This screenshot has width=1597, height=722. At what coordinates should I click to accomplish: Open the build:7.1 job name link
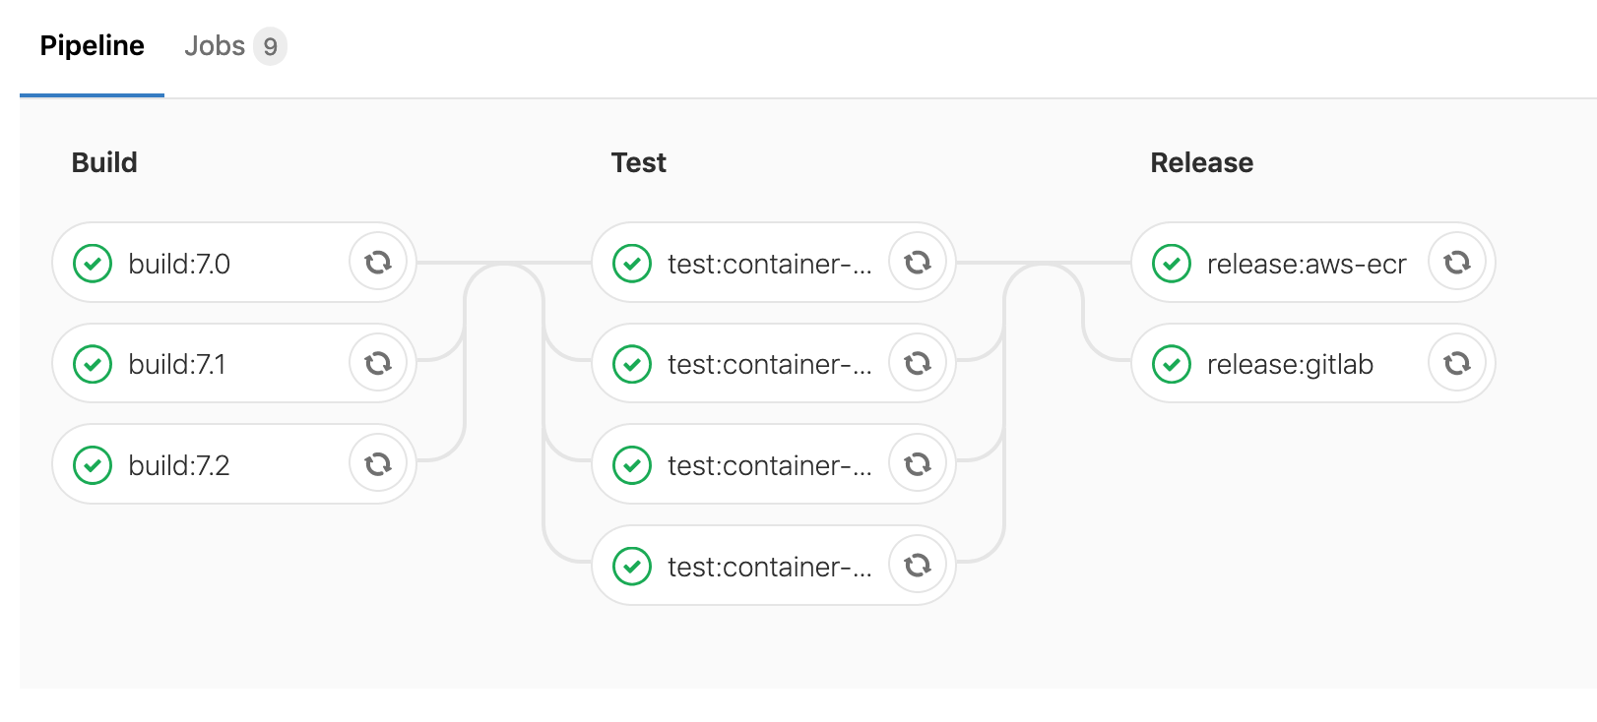click(x=177, y=365)
